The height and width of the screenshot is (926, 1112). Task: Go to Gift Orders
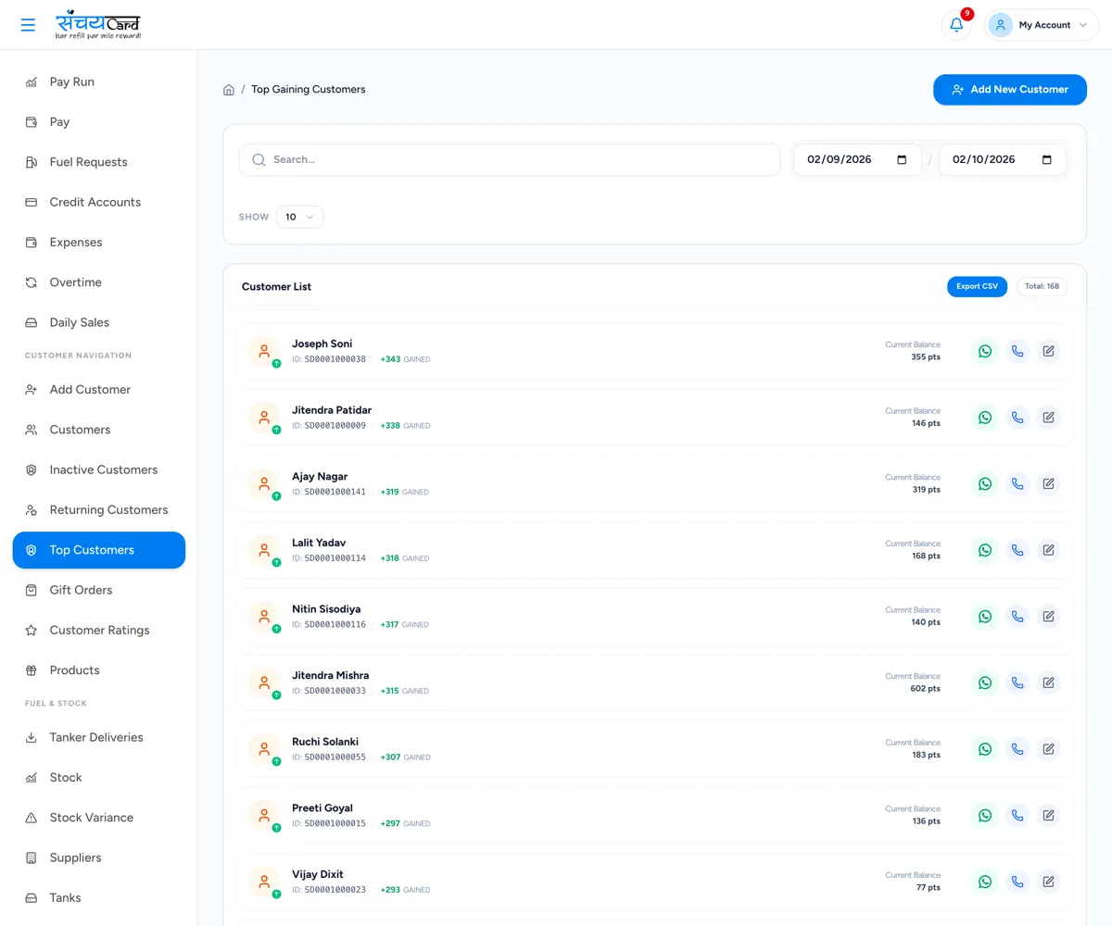(99, 590)
